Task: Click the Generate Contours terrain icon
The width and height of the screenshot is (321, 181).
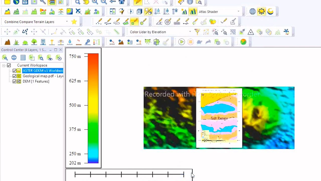Action: click(x=16, y=12)
